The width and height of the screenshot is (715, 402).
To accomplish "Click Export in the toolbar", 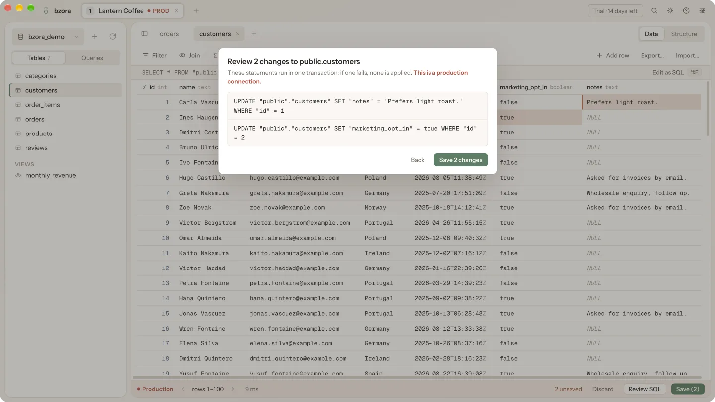I will [652, 55].
